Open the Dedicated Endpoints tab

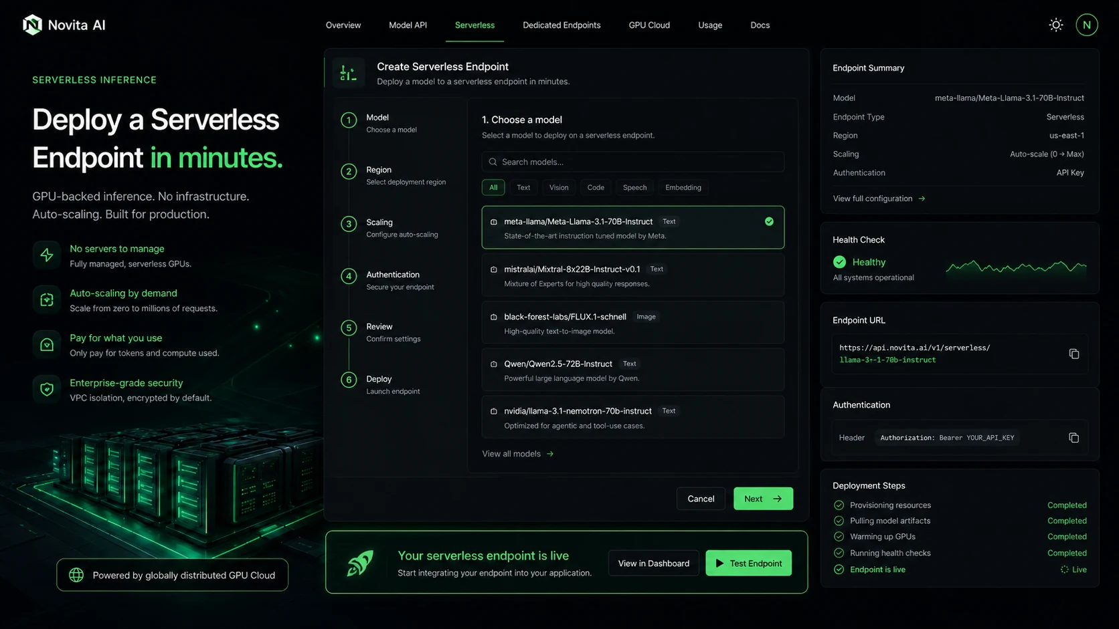coord(562,25)
